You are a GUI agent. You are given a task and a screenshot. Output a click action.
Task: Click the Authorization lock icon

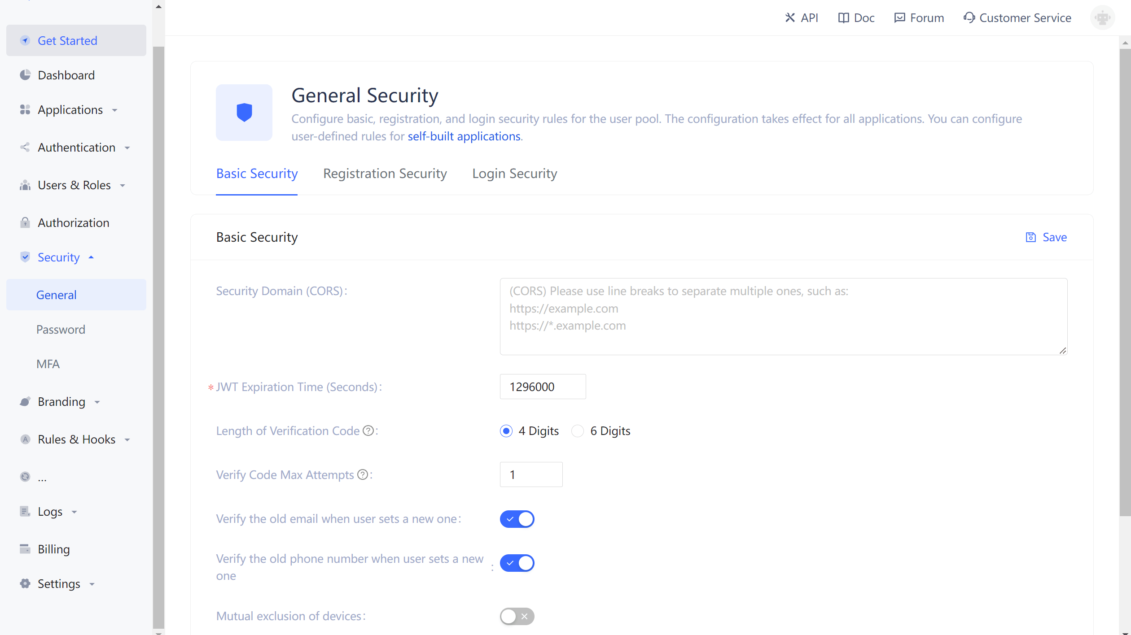coord(25,222)
